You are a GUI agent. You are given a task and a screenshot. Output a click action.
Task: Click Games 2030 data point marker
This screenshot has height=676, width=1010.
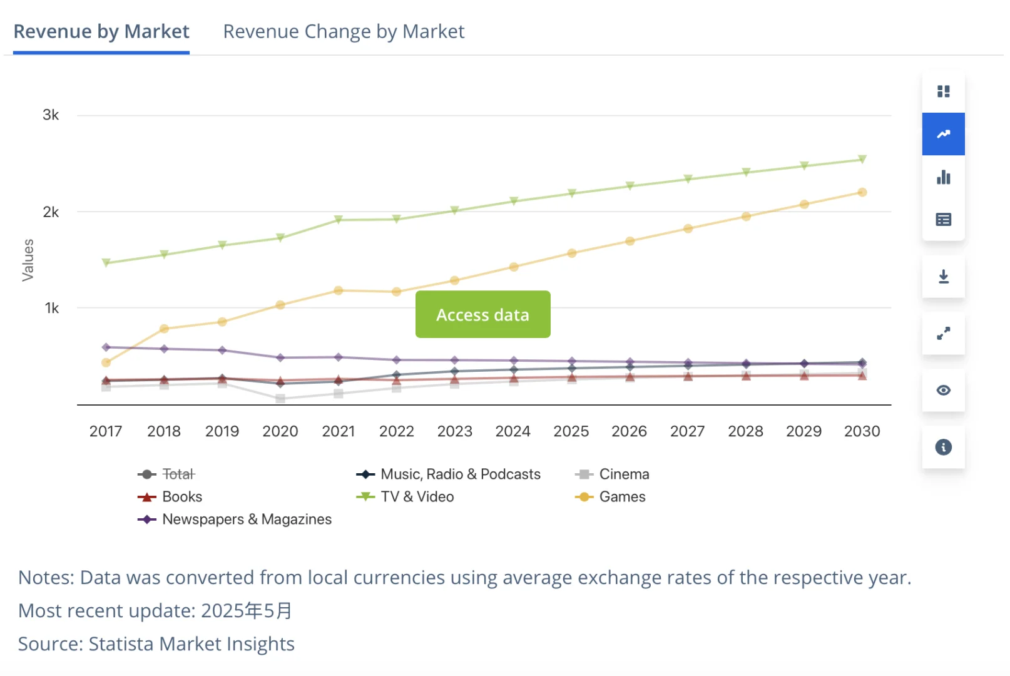tap(862, 192)
